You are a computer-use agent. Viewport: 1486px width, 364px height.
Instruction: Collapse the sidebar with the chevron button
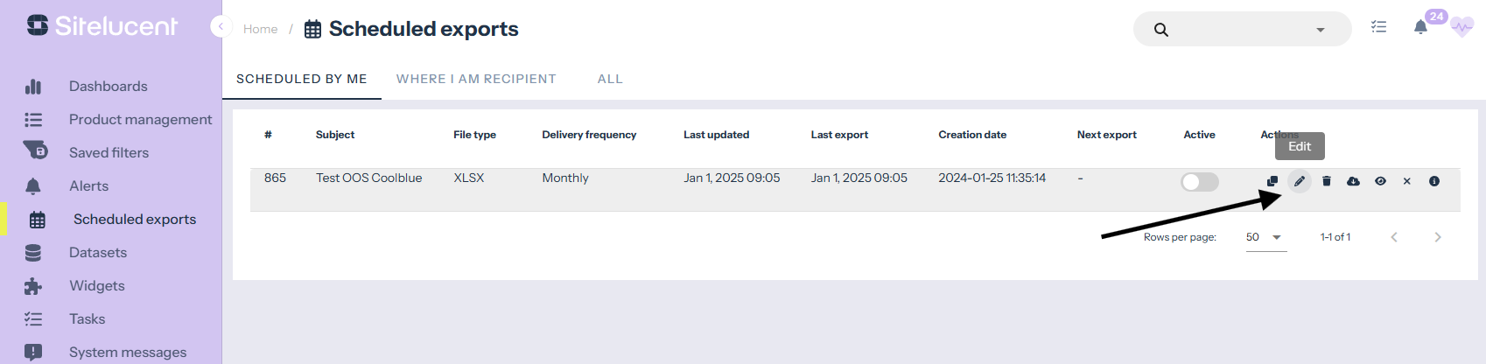point(221,27)
